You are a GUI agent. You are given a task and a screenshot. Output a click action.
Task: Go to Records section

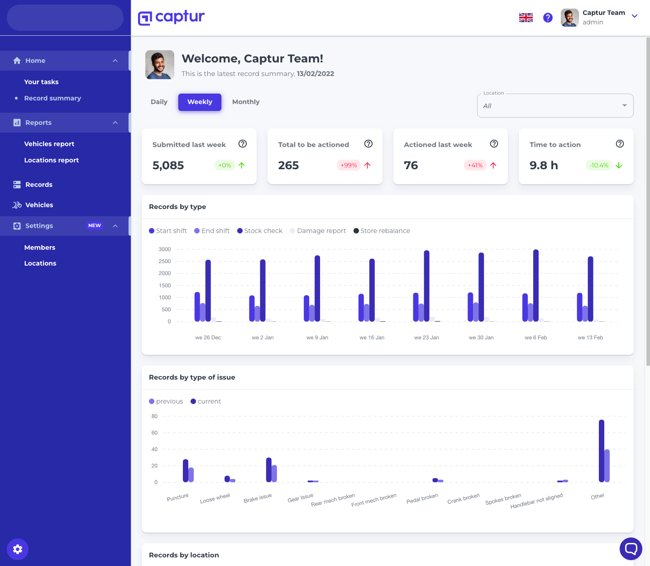point(39,185)
